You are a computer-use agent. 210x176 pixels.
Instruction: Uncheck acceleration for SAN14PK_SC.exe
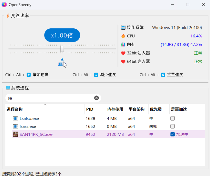pyautogui.click(x=173, y=134)
